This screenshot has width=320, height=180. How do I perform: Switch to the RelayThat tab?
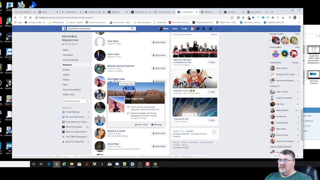pos(118,12)
